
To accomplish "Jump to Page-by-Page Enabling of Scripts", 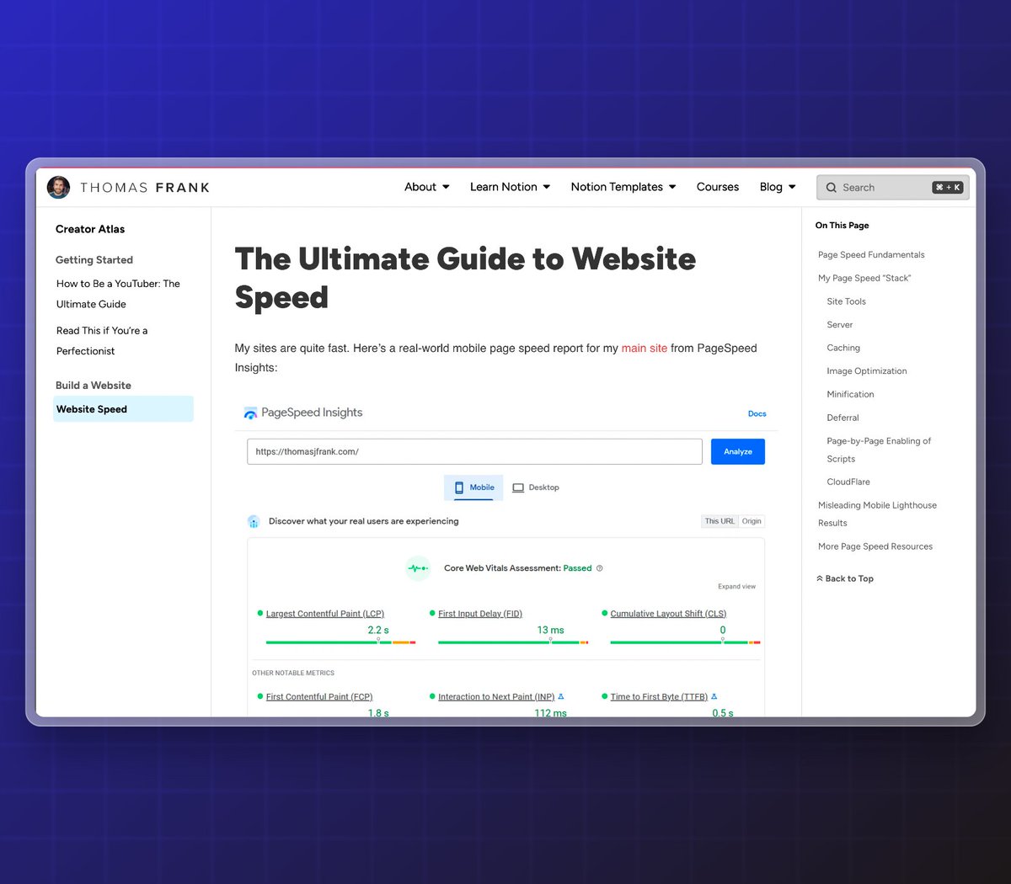I will [879, 450].
